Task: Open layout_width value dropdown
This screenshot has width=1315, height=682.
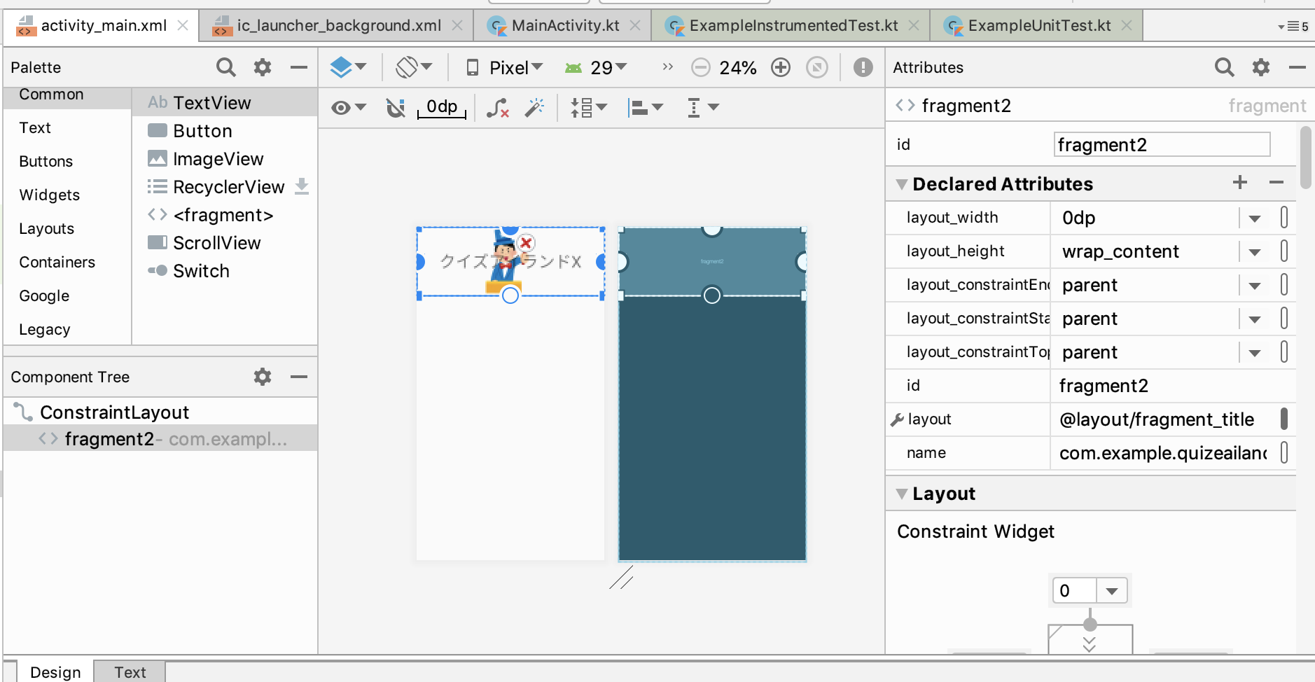Action: click(x=1255, y=218)
